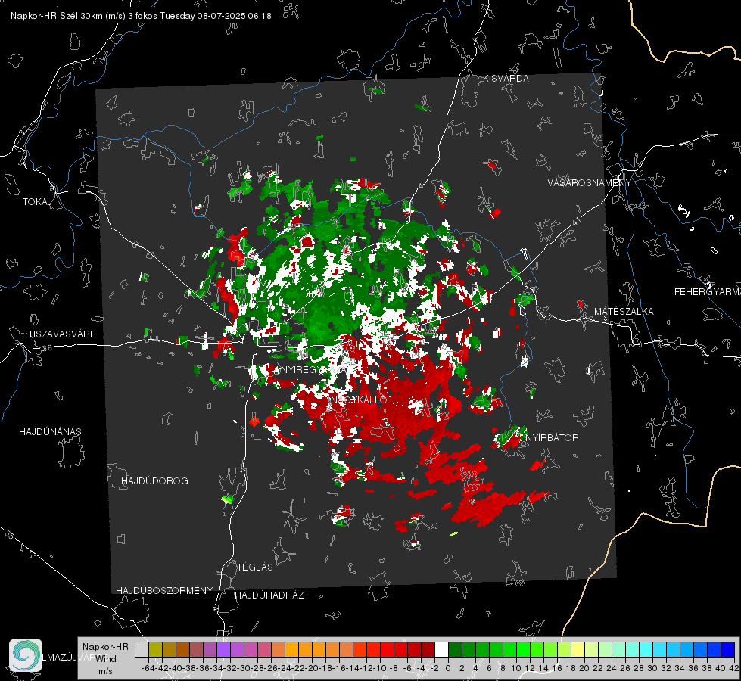Click the Napkor-HR legend title
The height and width of the screenshot is (681, 741).
[105, 646]
